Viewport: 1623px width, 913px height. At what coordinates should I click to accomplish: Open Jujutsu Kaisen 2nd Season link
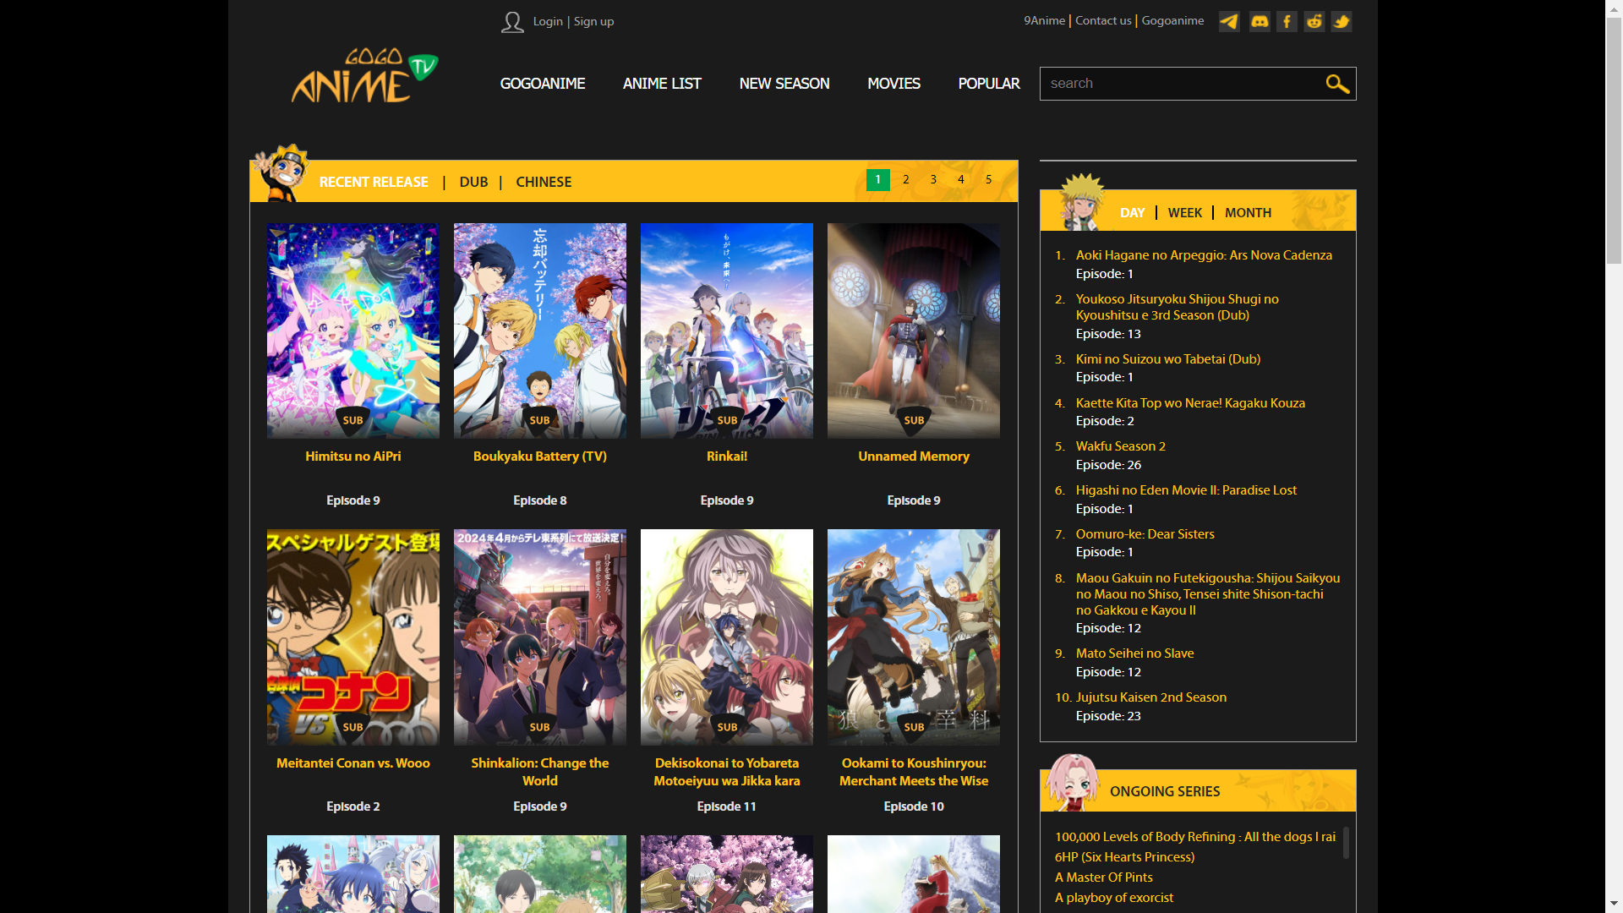pos(1151,697)
